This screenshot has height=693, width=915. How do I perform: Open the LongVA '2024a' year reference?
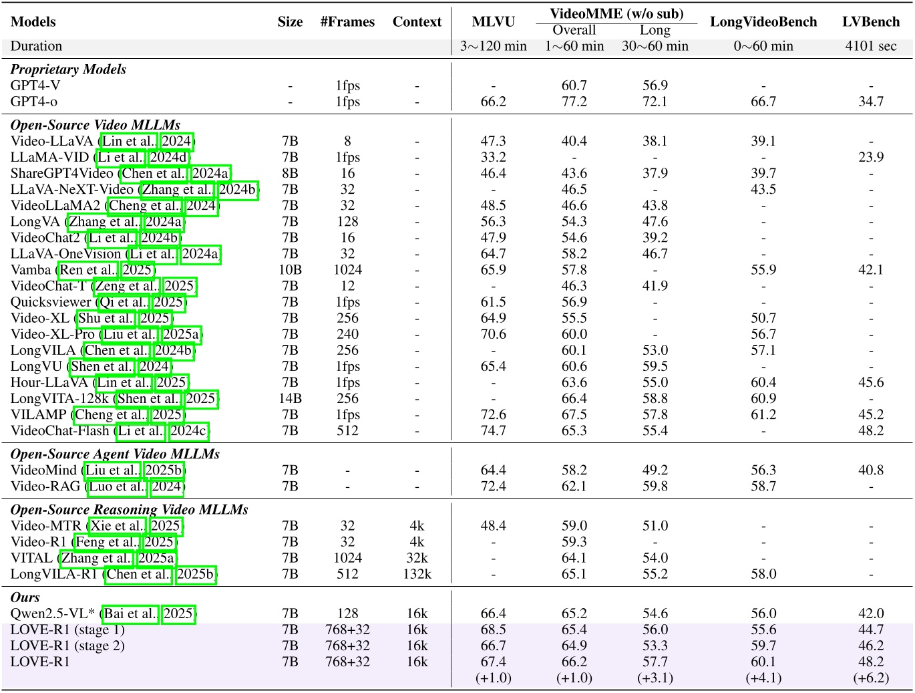point(164,221)
